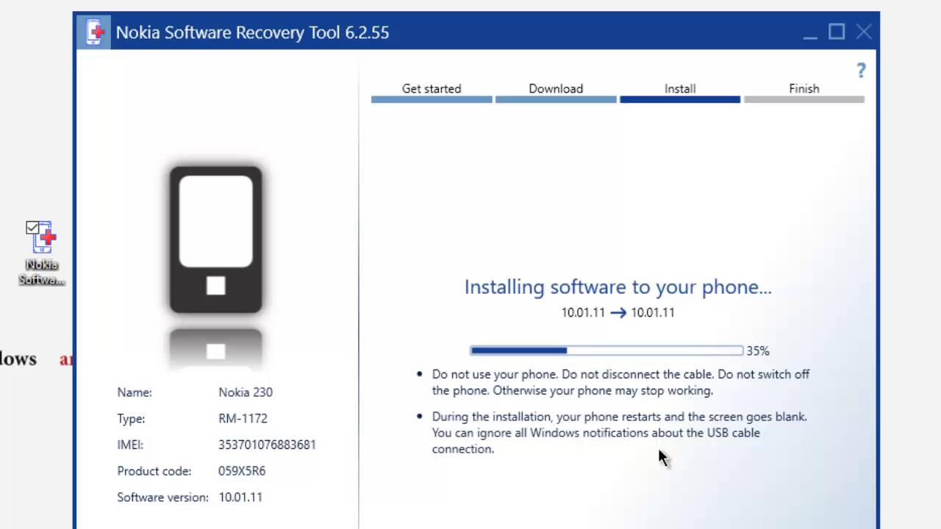Click the 'IMEI:' label
The image size is (941, 529).
coord(130,445)
